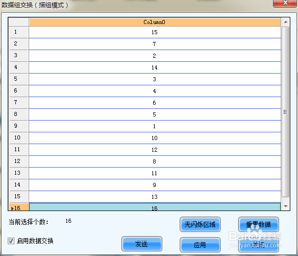Click row 9 cell with value 1
298x256 pixels.
point(155,126)
